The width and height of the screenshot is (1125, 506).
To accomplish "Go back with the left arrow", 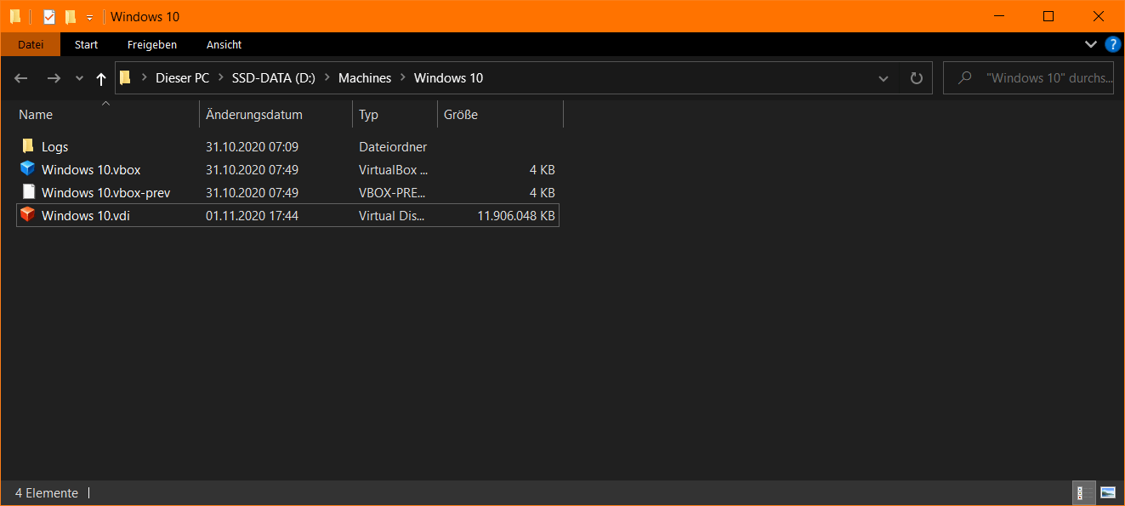I will pos(21,78).
